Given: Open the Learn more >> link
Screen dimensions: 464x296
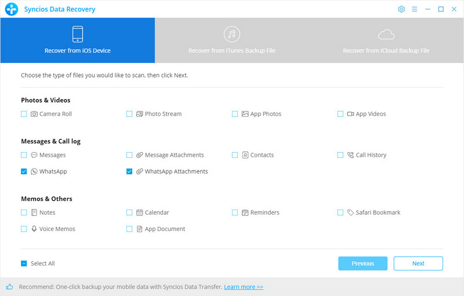Looking at the screenshot, I should (244, 287).
